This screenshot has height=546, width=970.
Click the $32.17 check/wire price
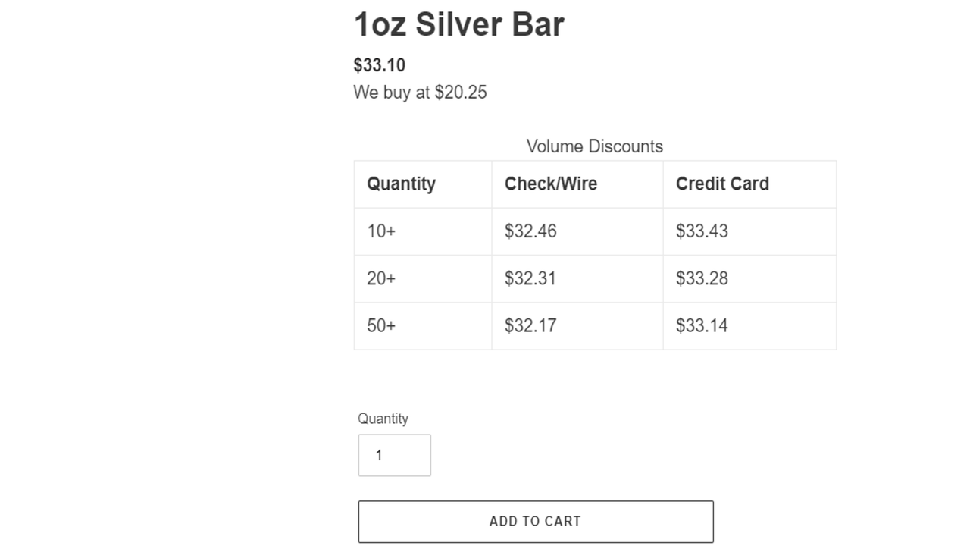pos(530,325)
